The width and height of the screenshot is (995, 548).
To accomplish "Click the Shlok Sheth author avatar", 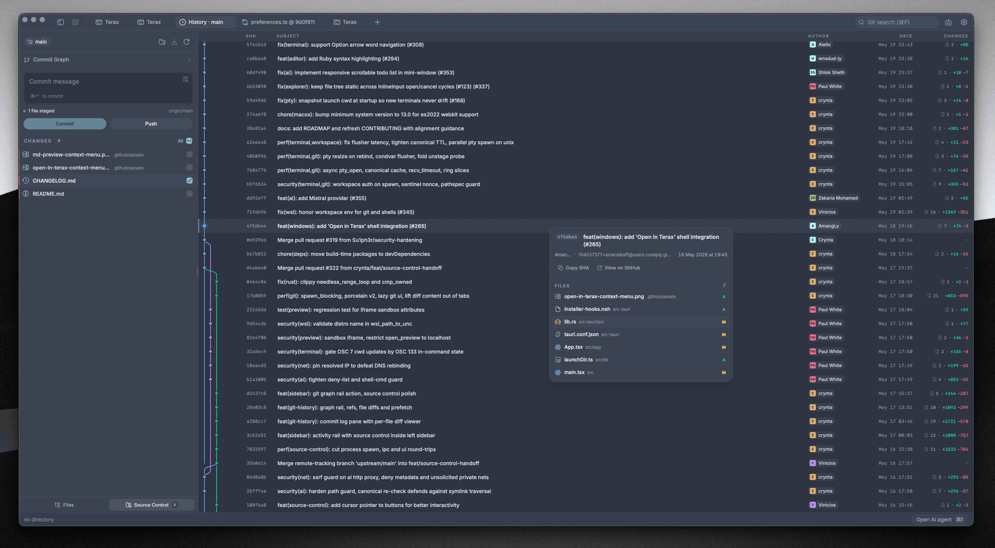I will [x=813, y=73].
